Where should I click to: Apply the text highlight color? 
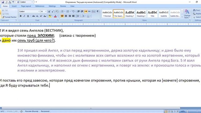pyautogui.click(x=50, y=16)
